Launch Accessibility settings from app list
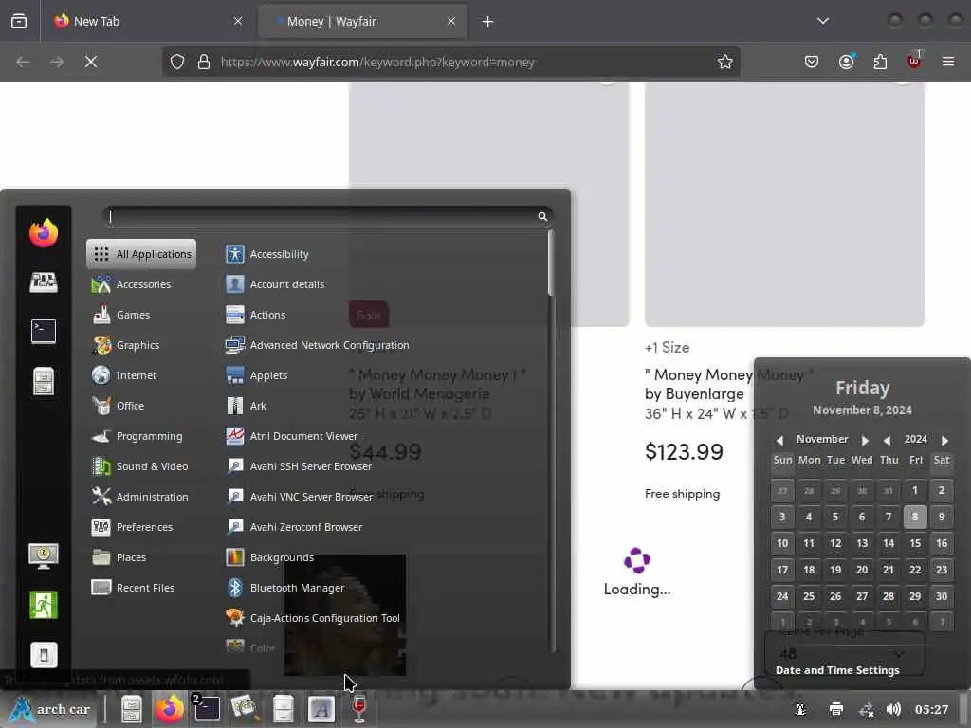Screen dimensions: 971x728 384,254
